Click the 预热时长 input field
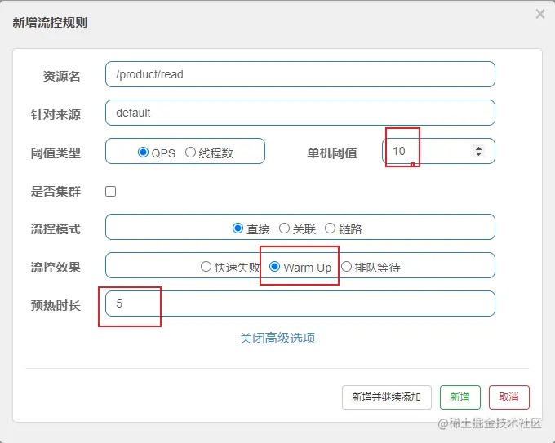This screenshot has height=443, width=555. tap(300, 303)
